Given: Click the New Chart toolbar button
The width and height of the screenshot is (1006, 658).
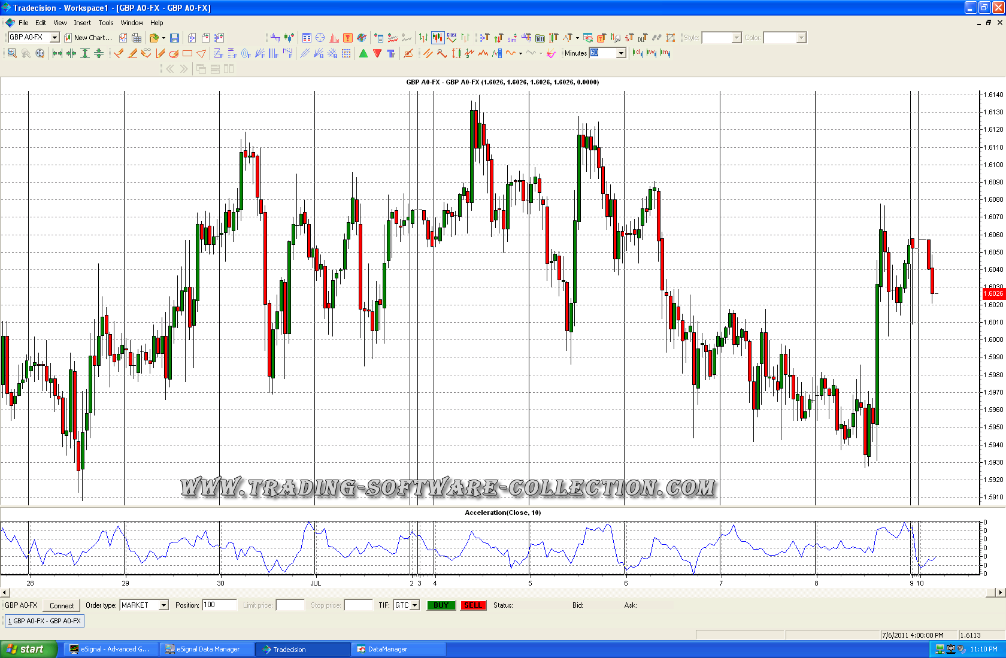Looking at the screenshot, I should click(88, 38).
